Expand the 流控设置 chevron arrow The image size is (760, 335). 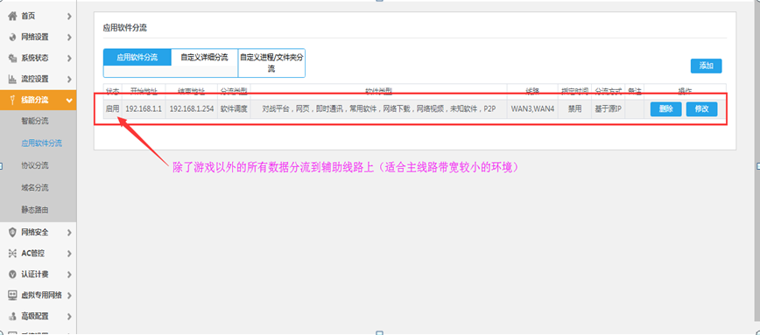pos(69,79)
